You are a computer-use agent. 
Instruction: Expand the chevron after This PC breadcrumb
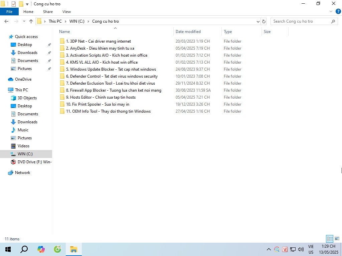[x=65, y=21]
